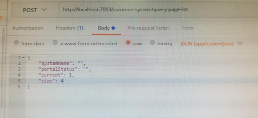Screen dimensions: 258x118
Task: Click the "portalStatus" line in body editor
Action: click(65, 69)
